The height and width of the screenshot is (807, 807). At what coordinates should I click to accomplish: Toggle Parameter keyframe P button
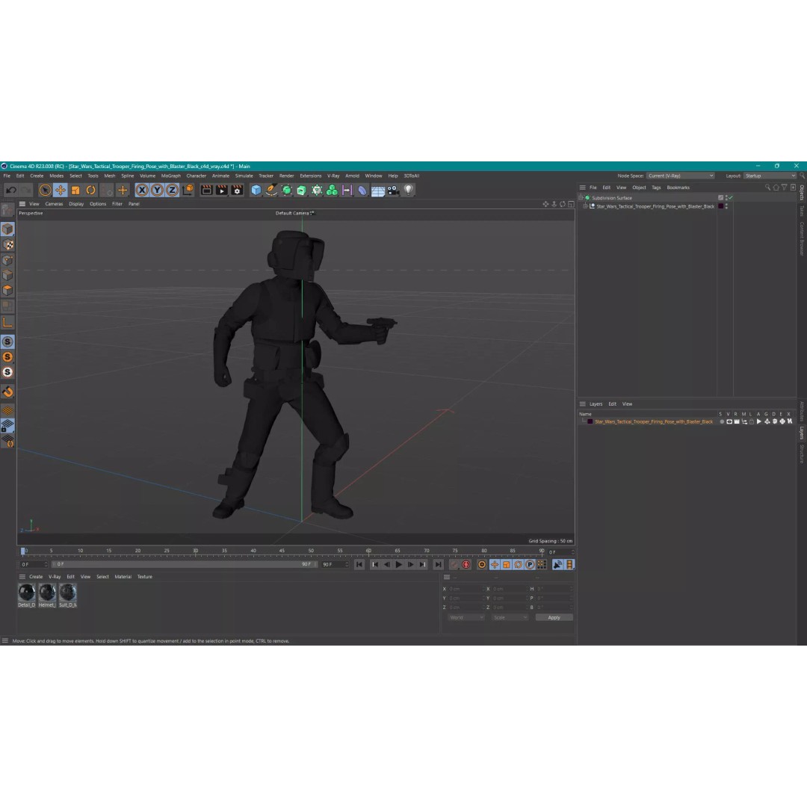530,565
